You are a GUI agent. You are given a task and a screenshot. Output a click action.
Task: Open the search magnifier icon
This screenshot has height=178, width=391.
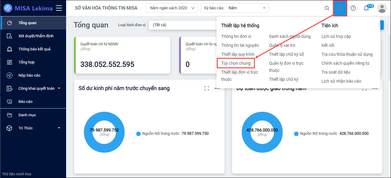[x=327, y=8]
